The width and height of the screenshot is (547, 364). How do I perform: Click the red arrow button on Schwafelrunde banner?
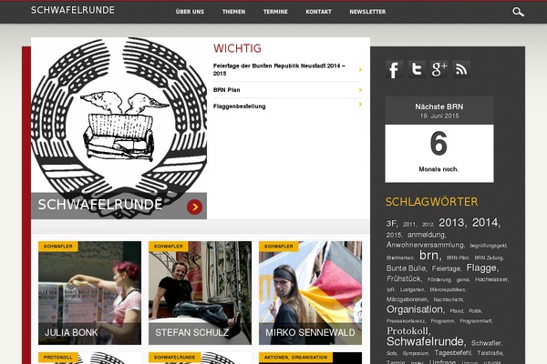195,207
